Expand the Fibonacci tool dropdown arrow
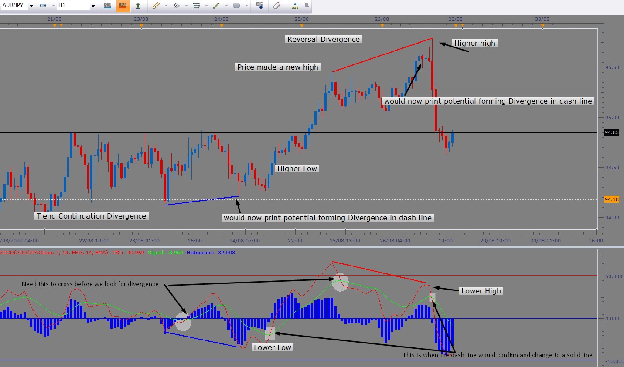The image size is (624, 367). click(x=207, y=6)
